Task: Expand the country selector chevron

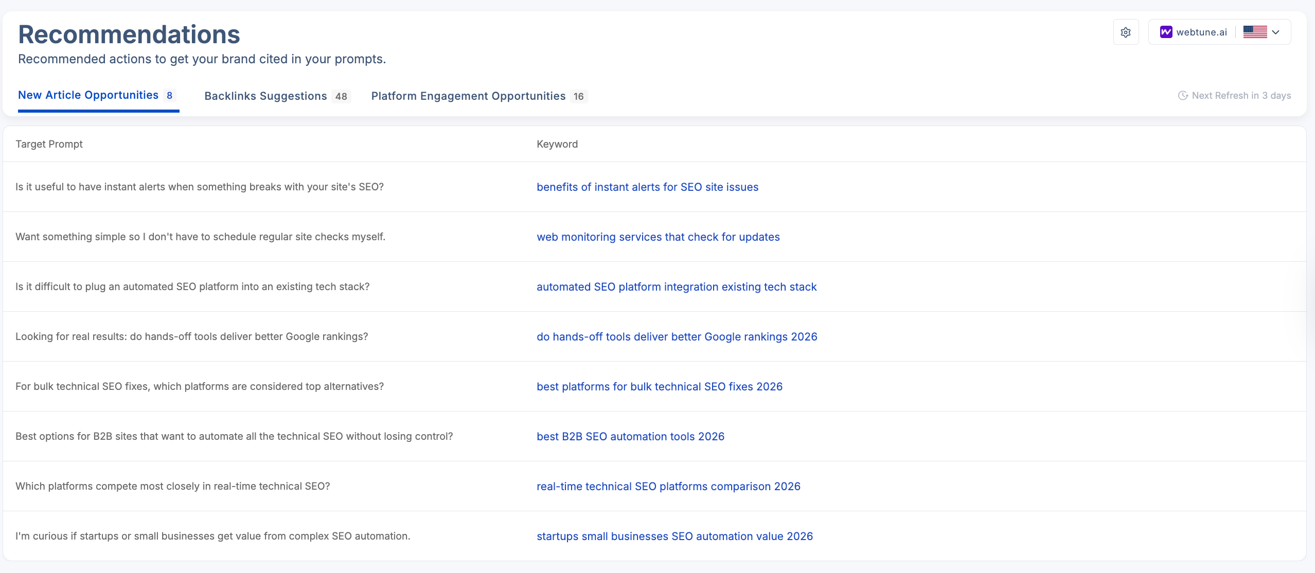Action: [1275, 32]
